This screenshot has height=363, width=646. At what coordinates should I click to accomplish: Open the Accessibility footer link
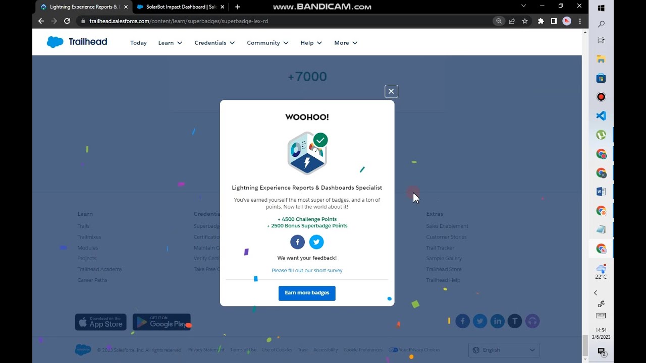coord(326,350)
